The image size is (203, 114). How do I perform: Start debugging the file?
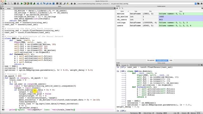point(38,3)
